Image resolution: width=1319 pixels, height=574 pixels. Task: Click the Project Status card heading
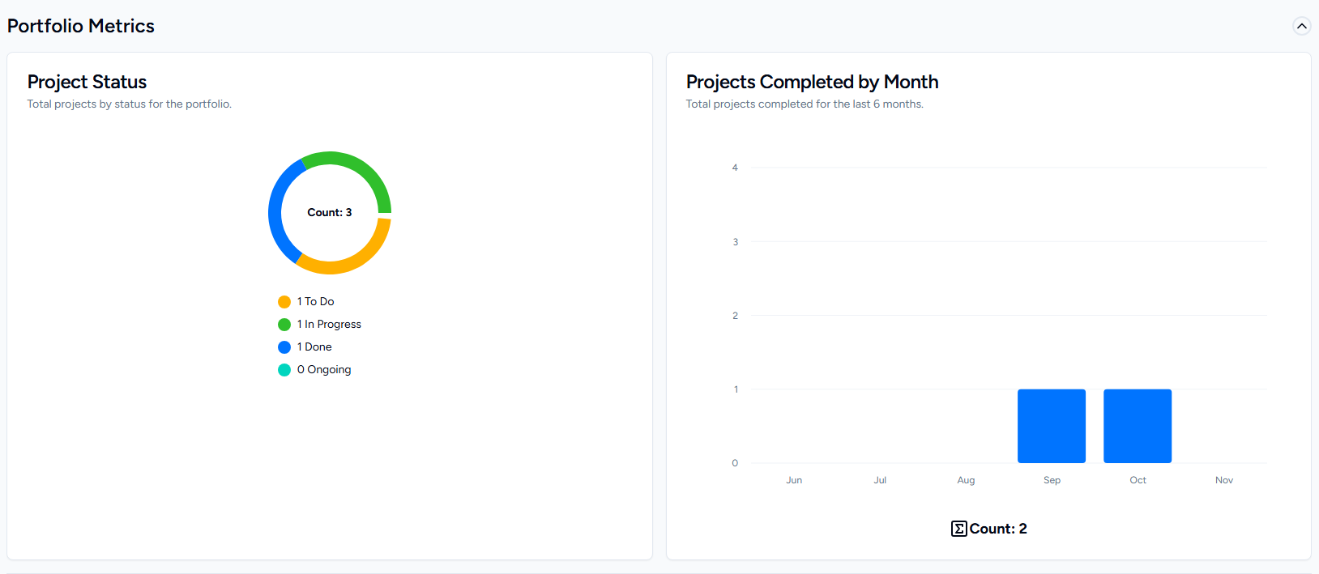click(x=87, y=82)
